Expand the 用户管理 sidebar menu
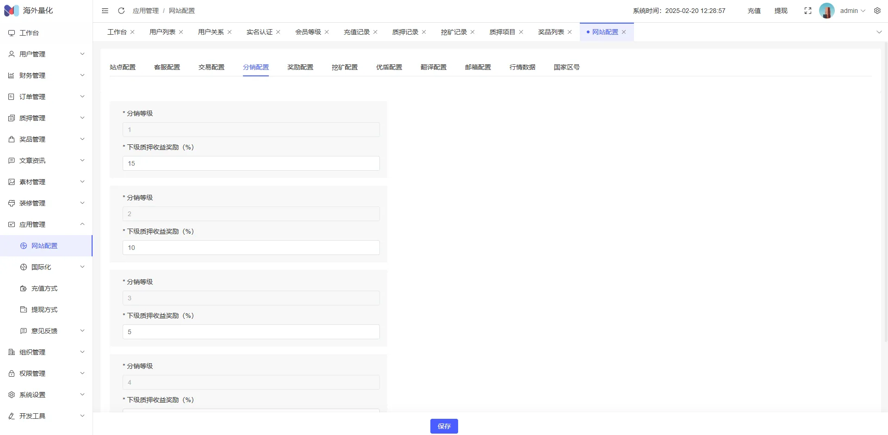888x435 pixels. coord(46,54)
